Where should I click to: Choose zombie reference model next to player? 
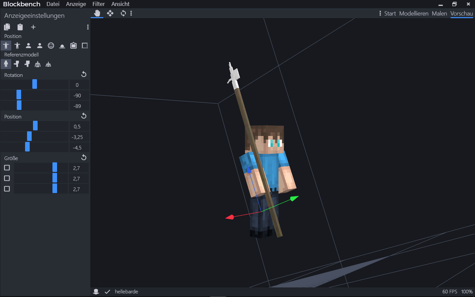coord(16,64)
